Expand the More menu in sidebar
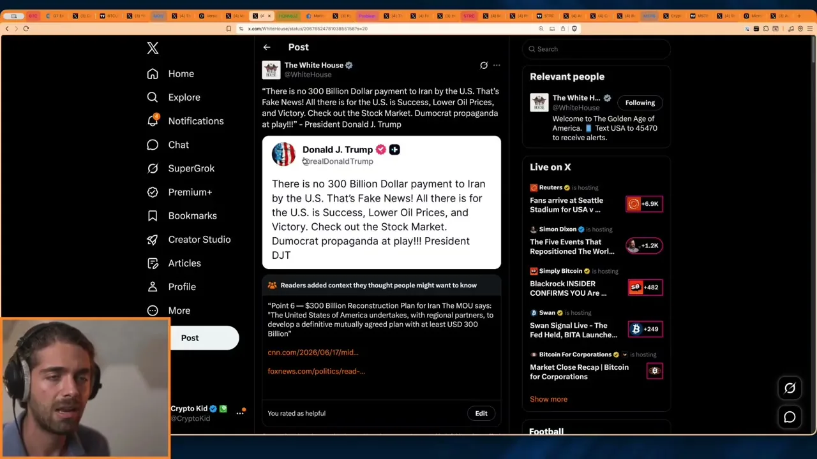This screenshot has height=459, width=817. (169, 310)
